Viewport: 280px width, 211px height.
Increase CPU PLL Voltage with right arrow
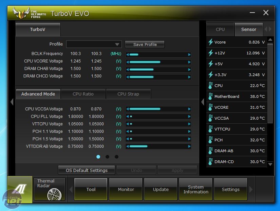click(189, 117)
